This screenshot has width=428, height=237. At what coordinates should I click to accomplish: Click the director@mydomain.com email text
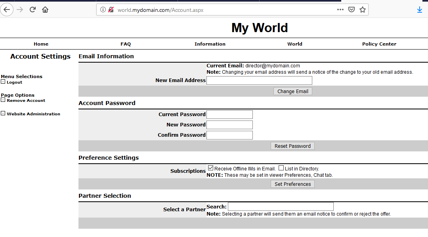pos(272,66)
